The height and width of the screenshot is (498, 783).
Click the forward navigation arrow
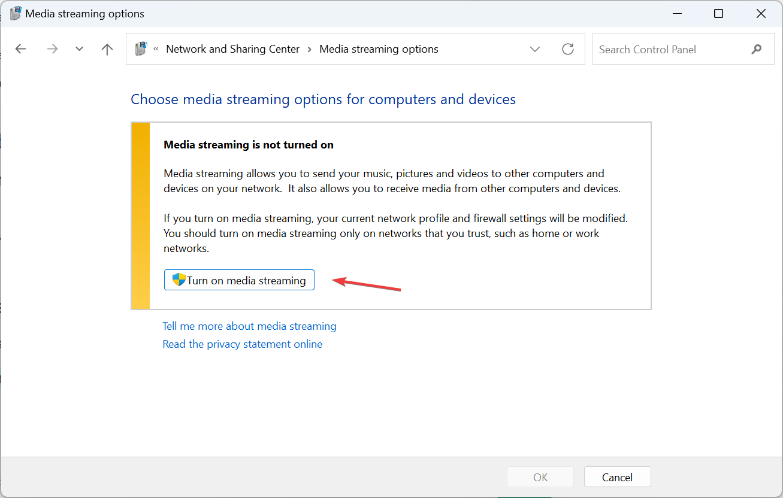point(52,48)
